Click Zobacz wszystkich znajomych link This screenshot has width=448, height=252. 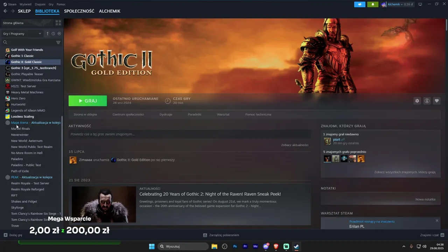pyautogui.click(x=405, y=172)
